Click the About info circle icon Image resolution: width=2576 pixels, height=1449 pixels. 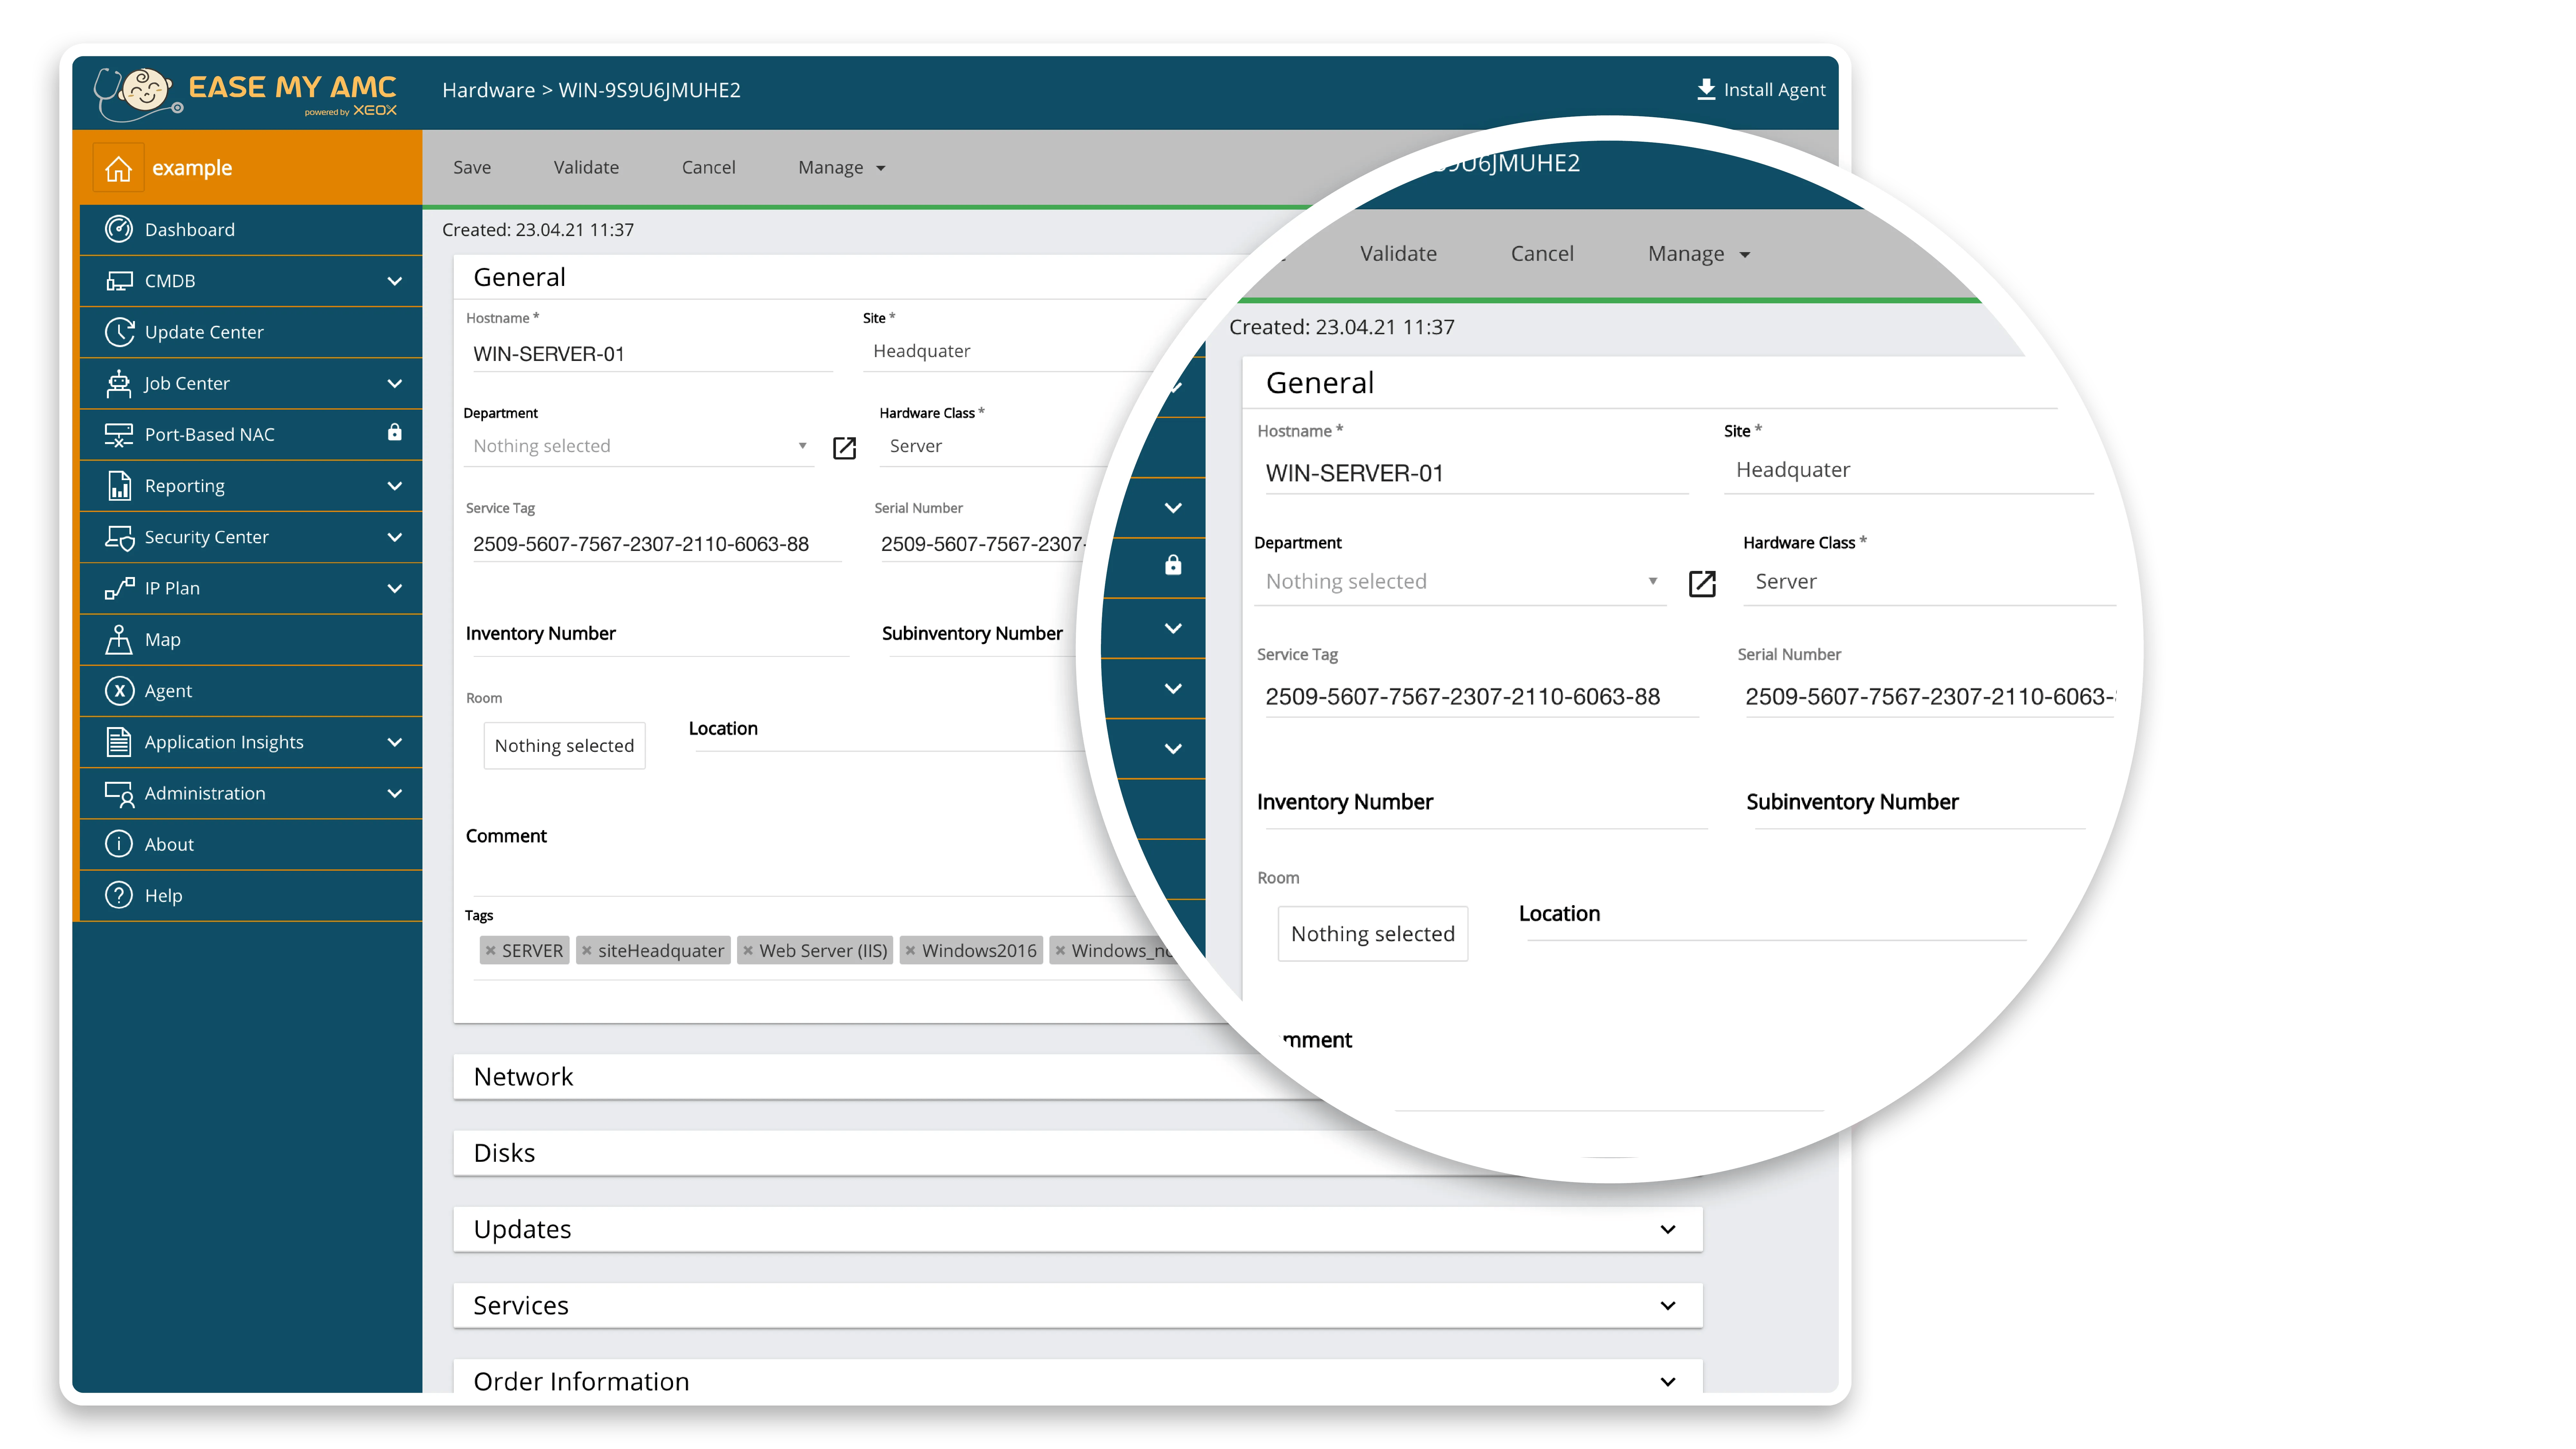click(119, 844)
